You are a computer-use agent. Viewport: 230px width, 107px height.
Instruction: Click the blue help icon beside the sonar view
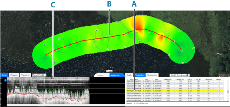pyautogui.click(x=5, y=80)
